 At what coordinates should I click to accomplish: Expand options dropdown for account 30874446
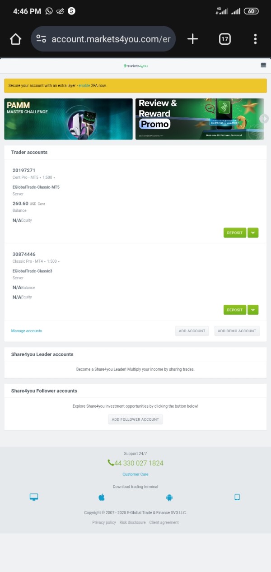(x=253, y=310)
